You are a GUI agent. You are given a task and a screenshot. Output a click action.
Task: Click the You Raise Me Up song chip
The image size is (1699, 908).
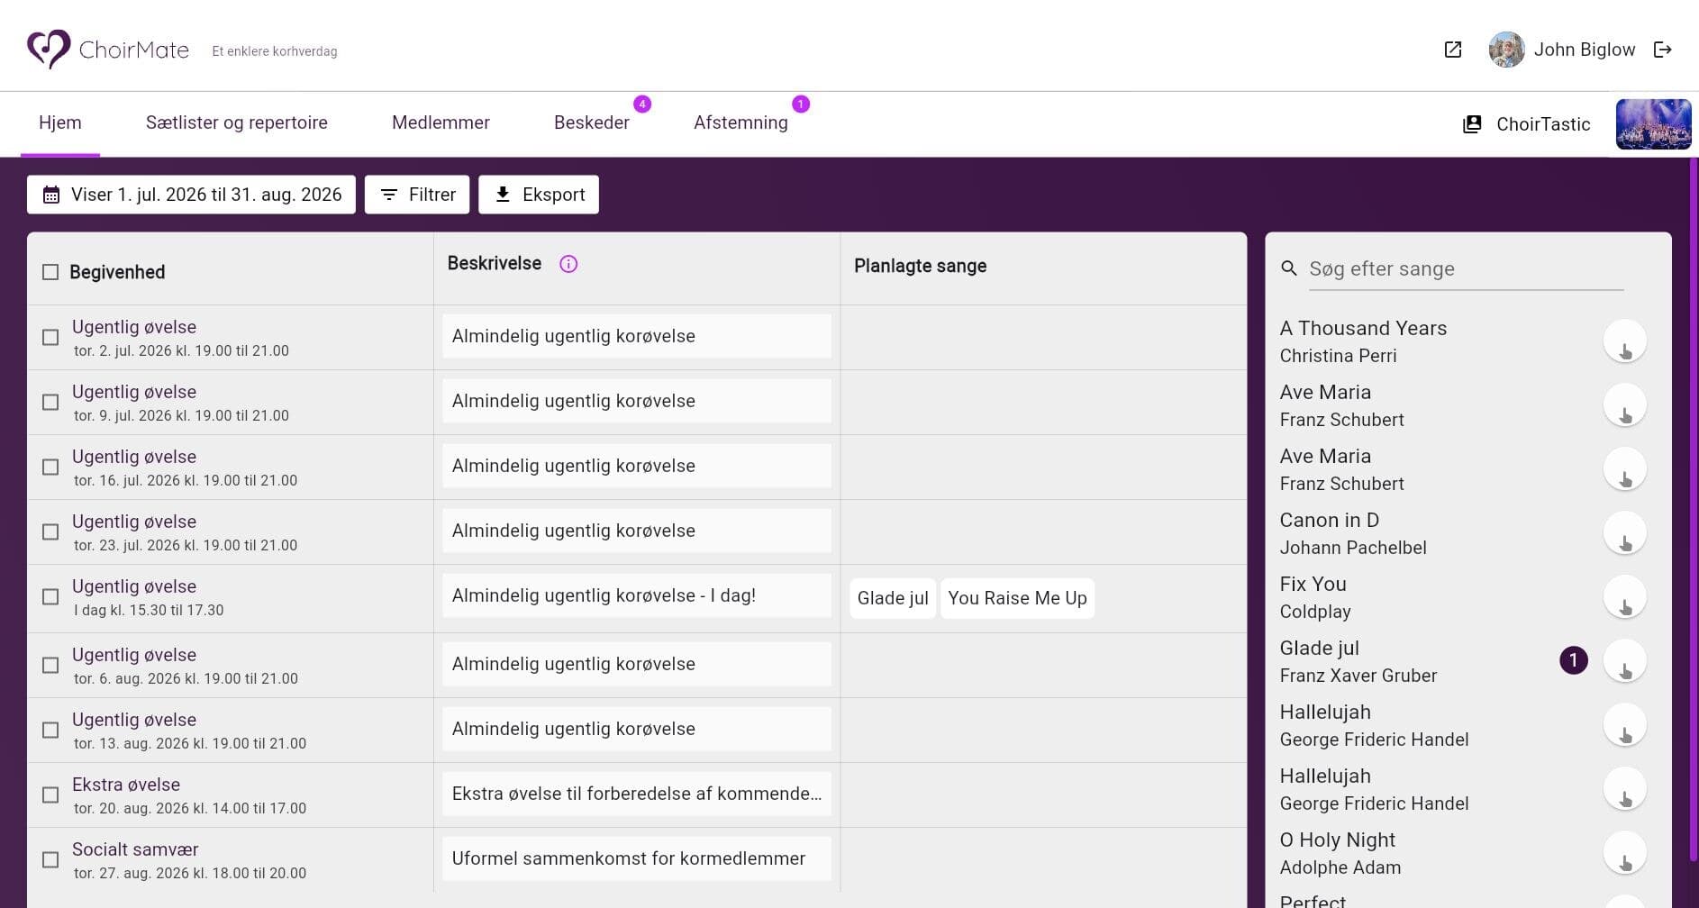(x=1017, y=598)
